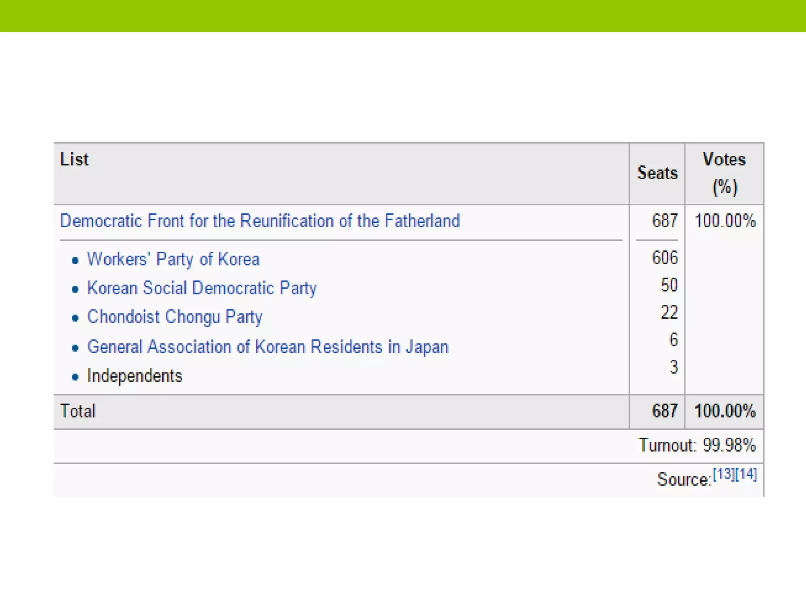Click the Workers' Party of Korea link

[x=173, y=260]
